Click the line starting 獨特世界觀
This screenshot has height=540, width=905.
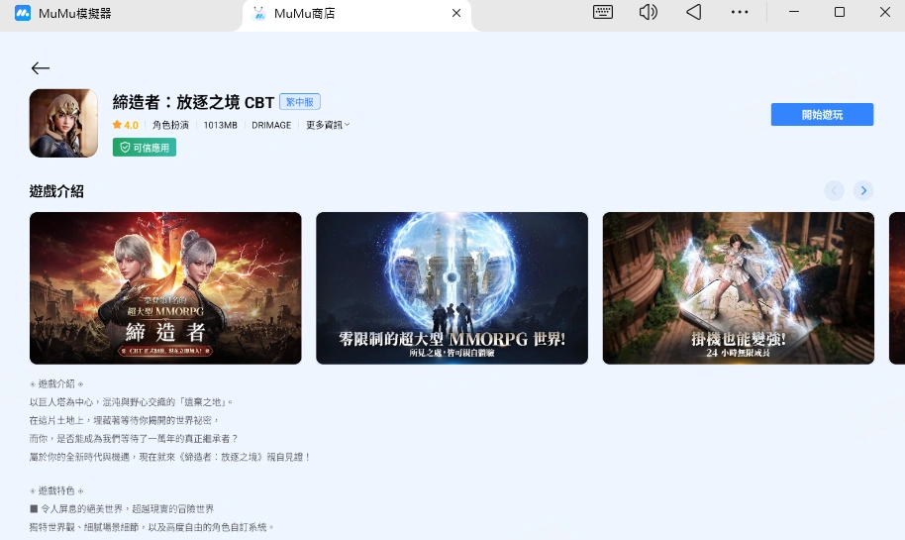coord(151,527)
